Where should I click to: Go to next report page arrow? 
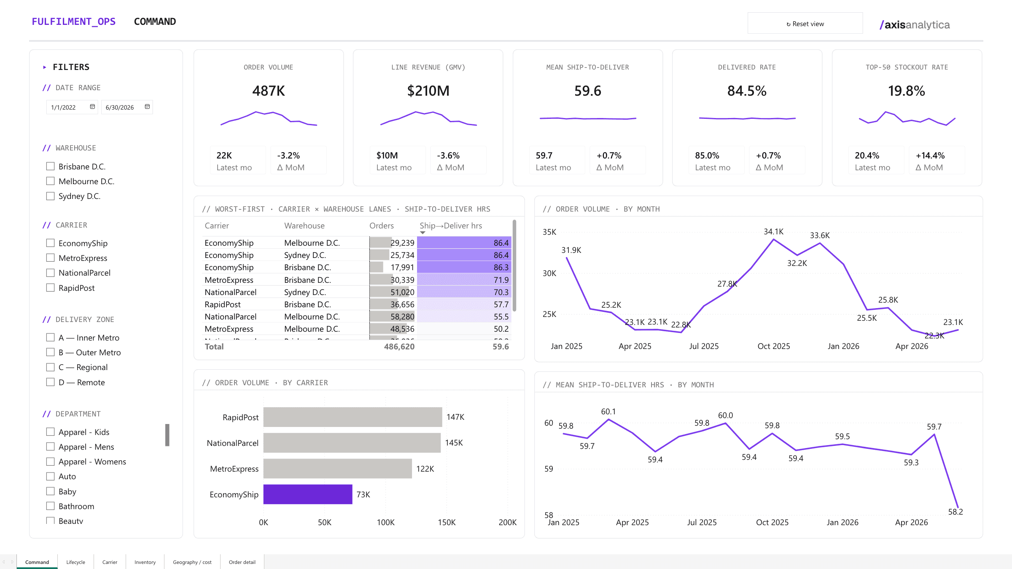click(12, 562)
